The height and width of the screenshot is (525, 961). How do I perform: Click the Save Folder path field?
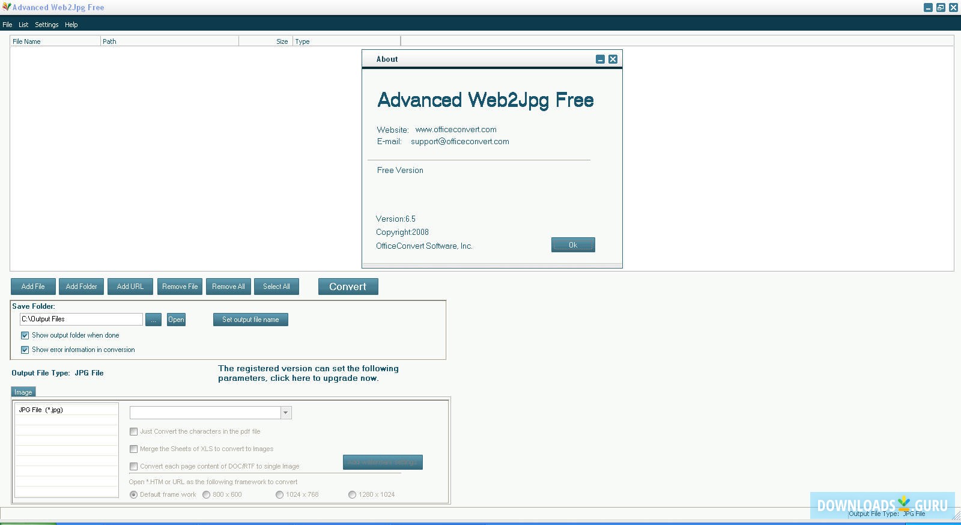[x=81, y=319]
